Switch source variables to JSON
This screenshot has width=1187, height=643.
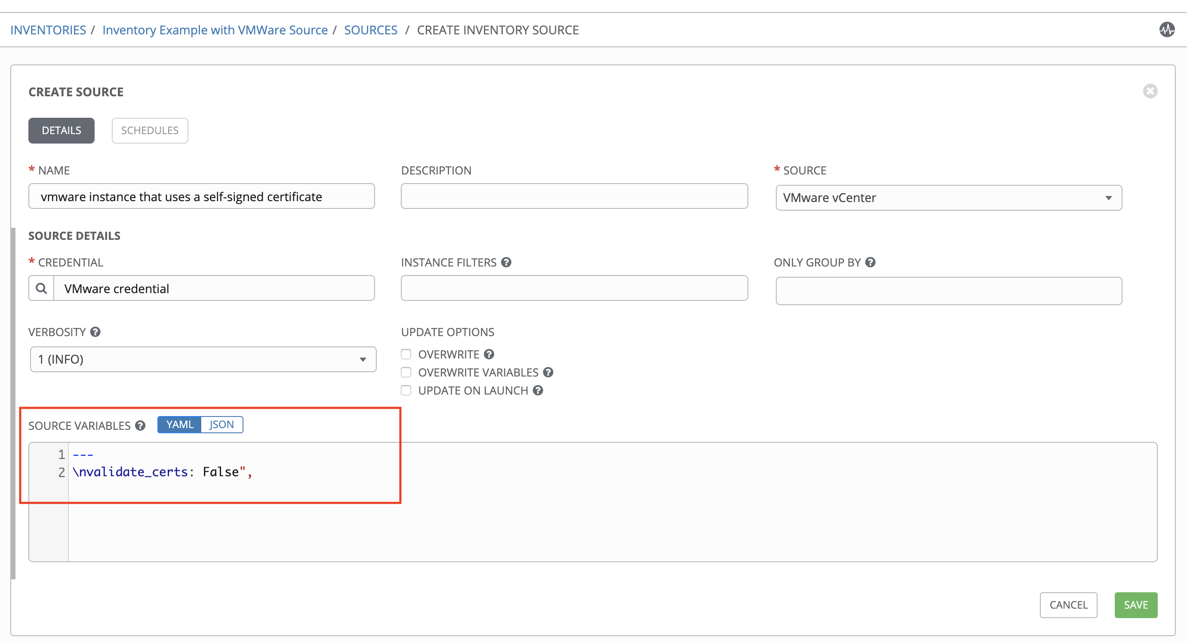point(221,424)
